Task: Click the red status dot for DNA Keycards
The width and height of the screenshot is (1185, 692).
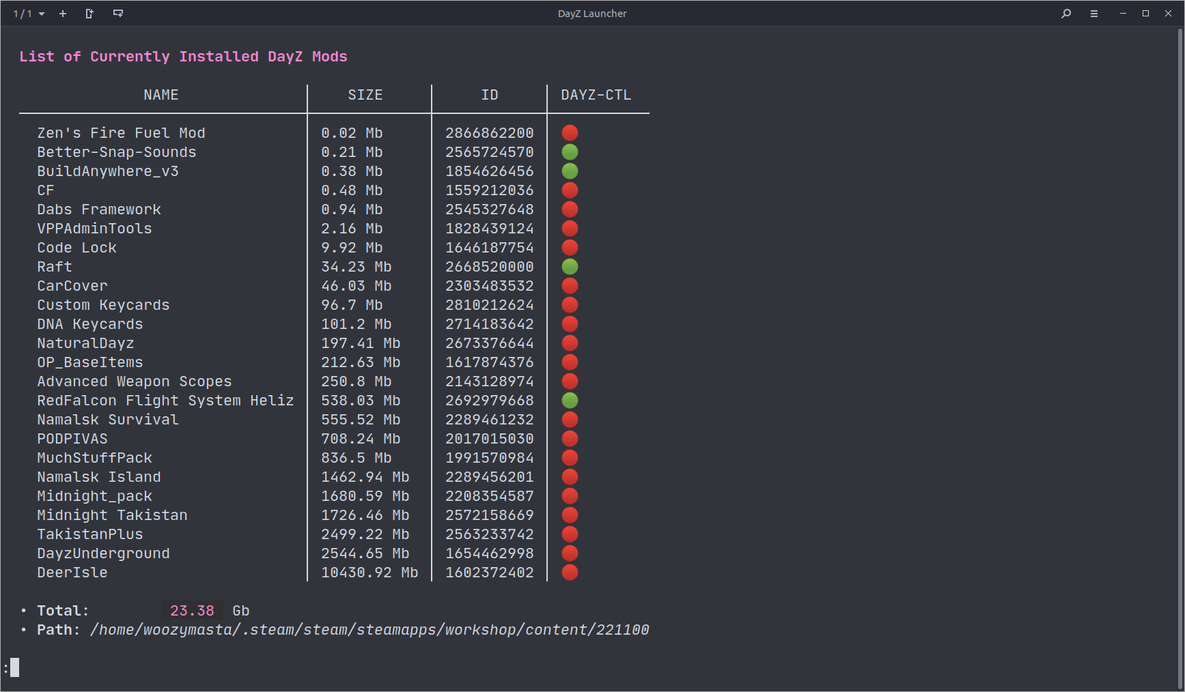Action: [570, 324]
